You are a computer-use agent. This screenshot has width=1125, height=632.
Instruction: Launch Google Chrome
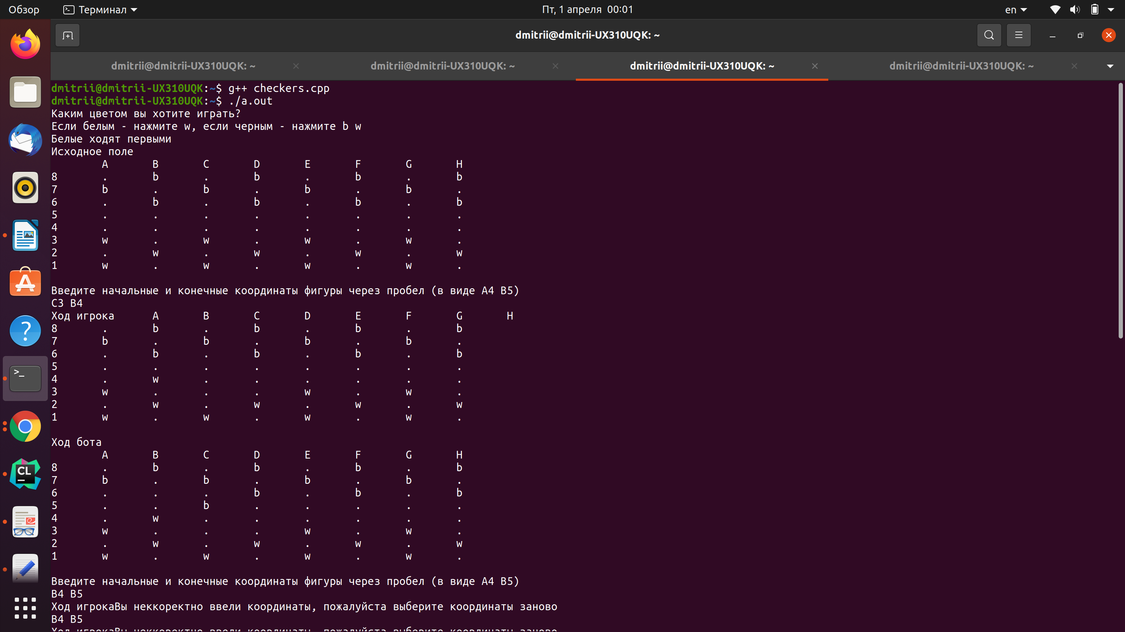pyautogui.click(x=25, y=427)
